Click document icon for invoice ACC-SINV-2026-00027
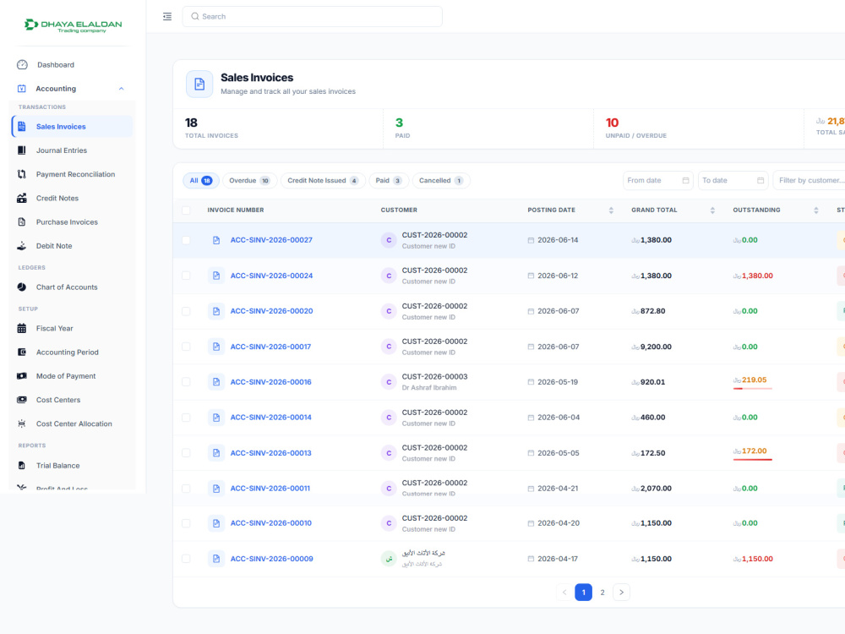845x634 pixels. [x=216, y=240]
